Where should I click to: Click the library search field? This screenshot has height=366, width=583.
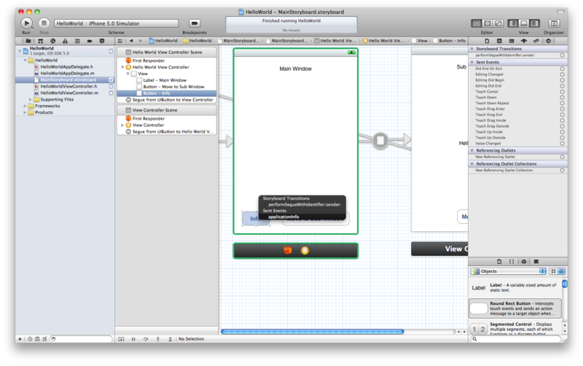tap(515, 339)
